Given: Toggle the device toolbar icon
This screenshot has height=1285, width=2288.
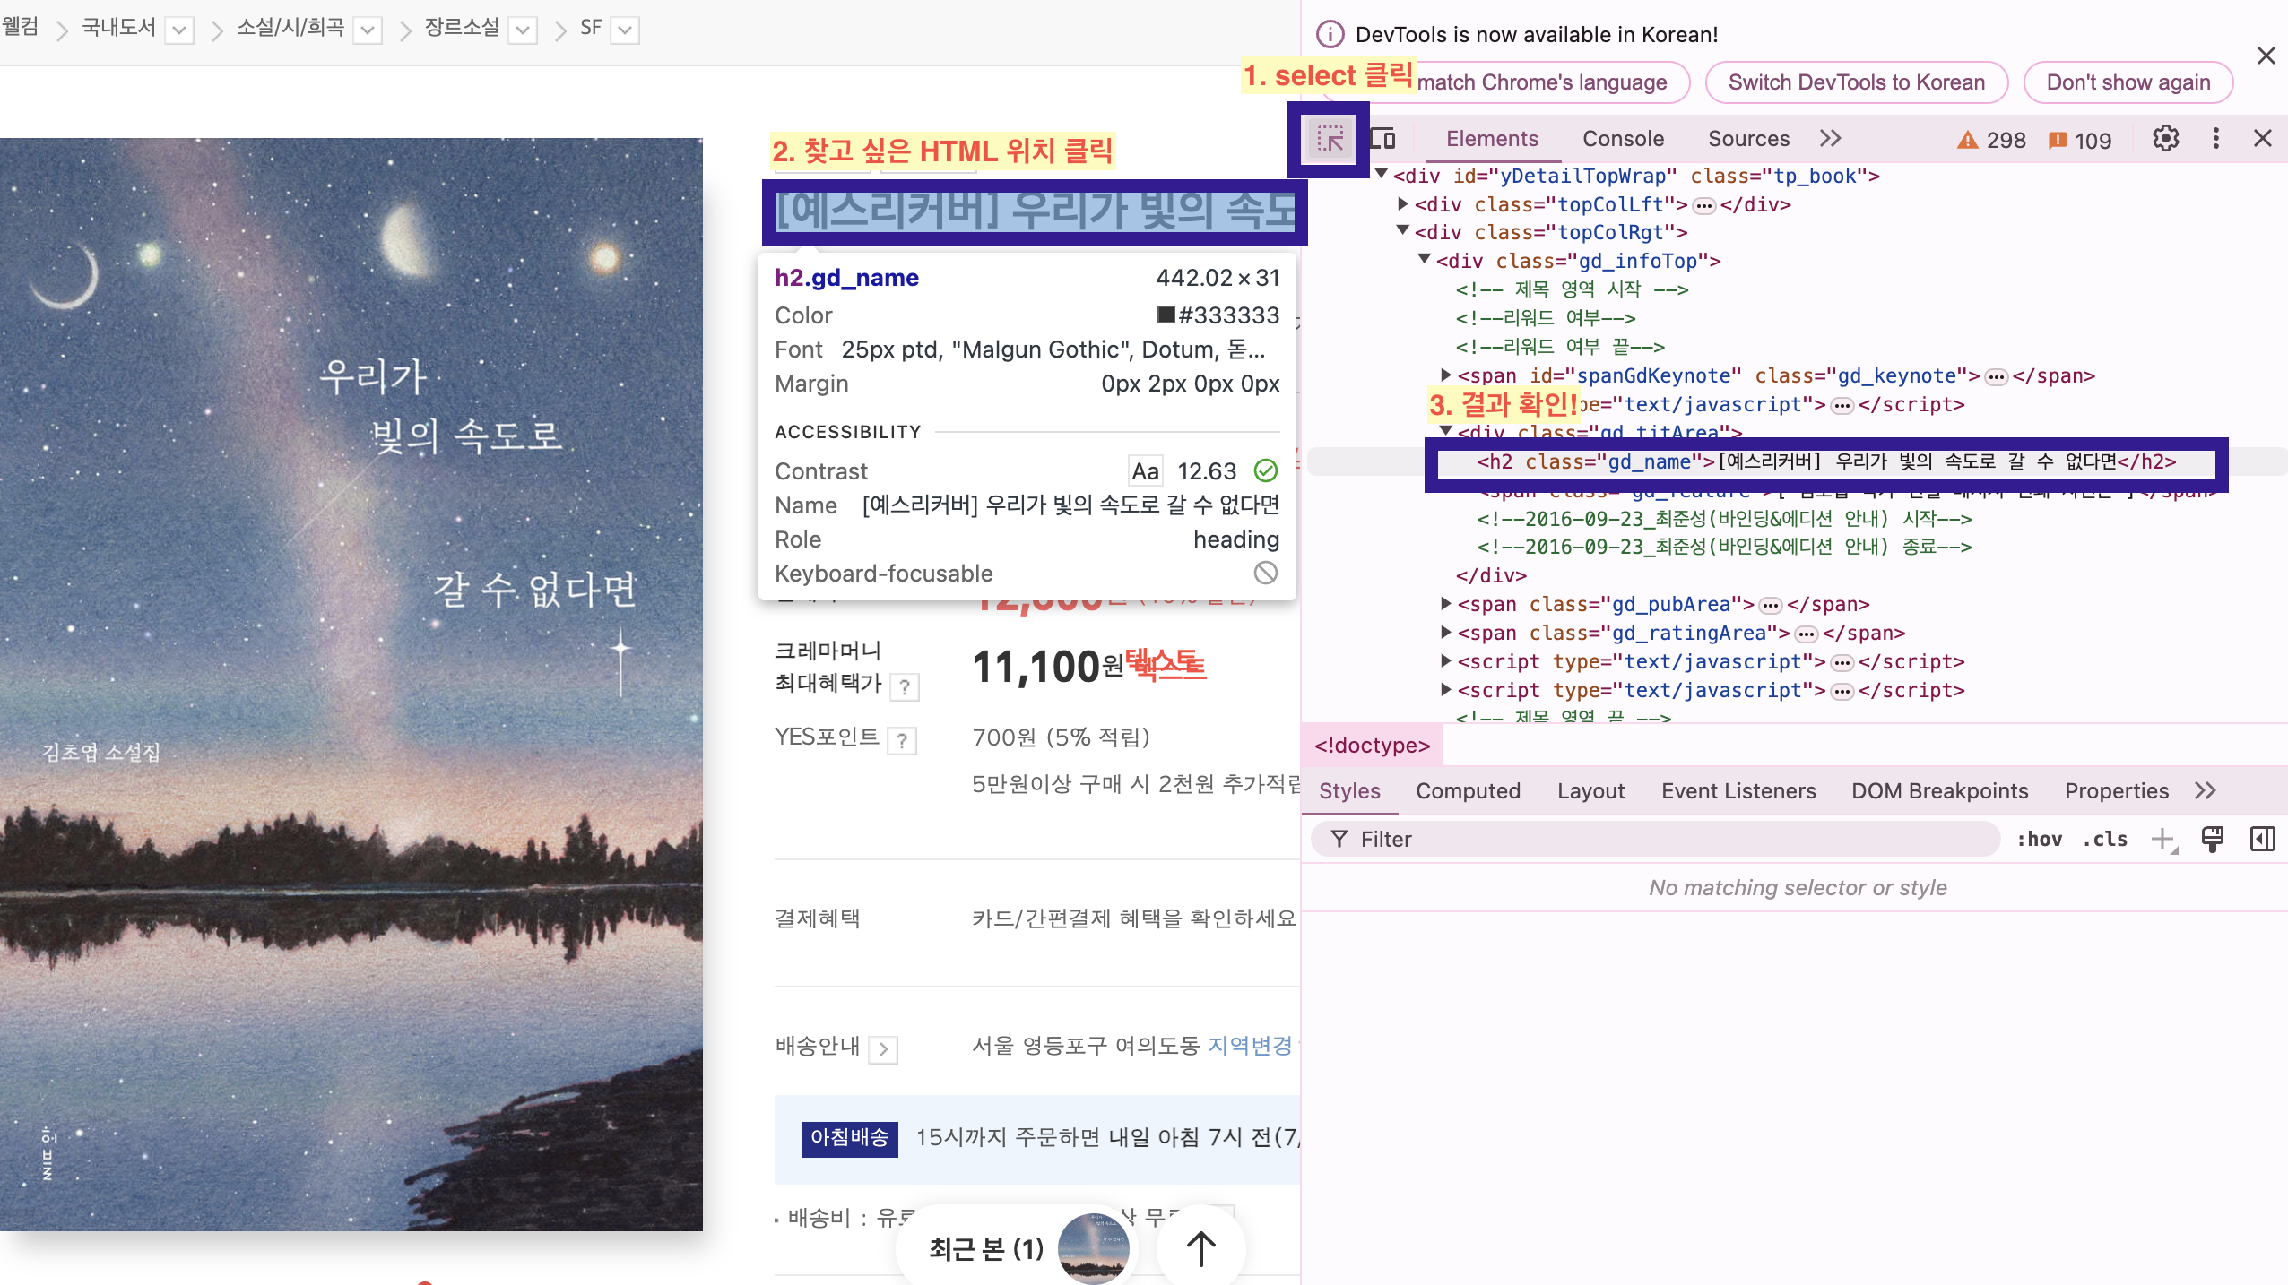Looking at the screenshot, I should tap(1383, 139).
